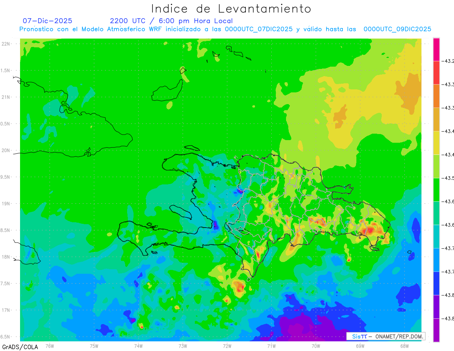The width and height of the screenshot is (454, 351).
Task: Click the '72W' longitude label
Action: [x=227, y=346]
